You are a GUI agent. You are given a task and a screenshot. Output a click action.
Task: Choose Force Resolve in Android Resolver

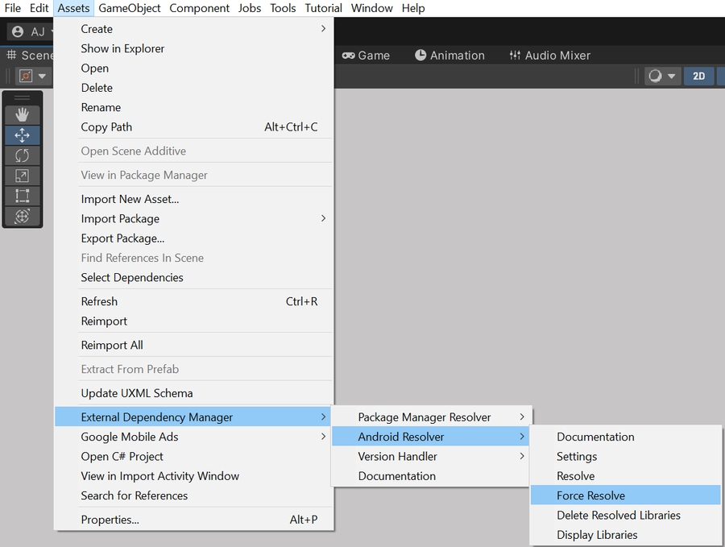click(590, 495)
